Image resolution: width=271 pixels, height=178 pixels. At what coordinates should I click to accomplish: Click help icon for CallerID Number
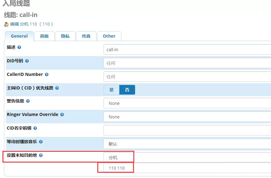click(x=47, y=75)
